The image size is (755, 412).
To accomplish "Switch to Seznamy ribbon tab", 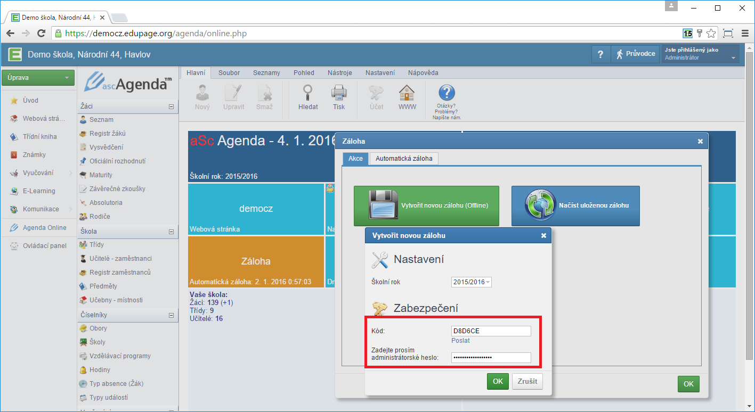I will (266, 73).
